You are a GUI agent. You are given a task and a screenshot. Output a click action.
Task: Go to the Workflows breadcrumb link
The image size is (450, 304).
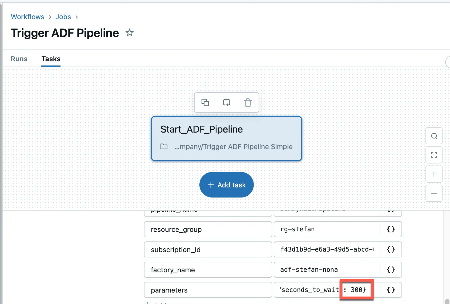(x=27, y=17)
